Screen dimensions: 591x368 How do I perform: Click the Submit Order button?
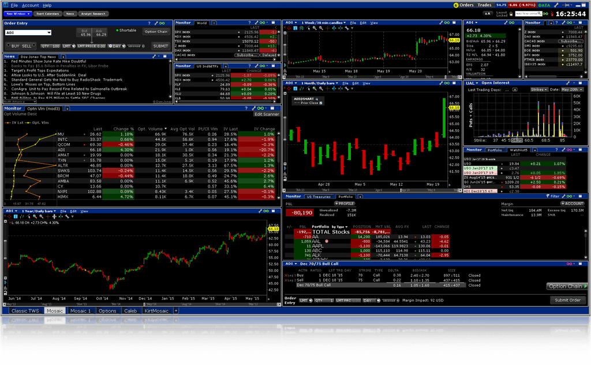567,299
